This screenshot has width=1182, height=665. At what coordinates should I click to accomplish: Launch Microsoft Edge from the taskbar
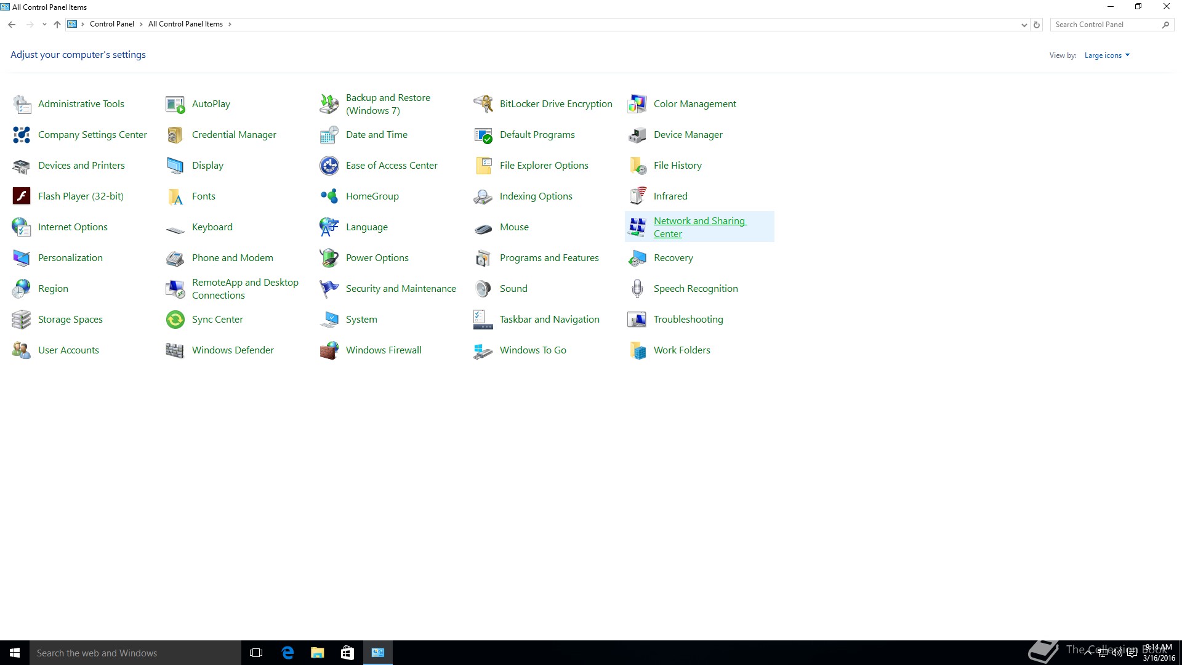pyautogui.click(x=287, y=653)
